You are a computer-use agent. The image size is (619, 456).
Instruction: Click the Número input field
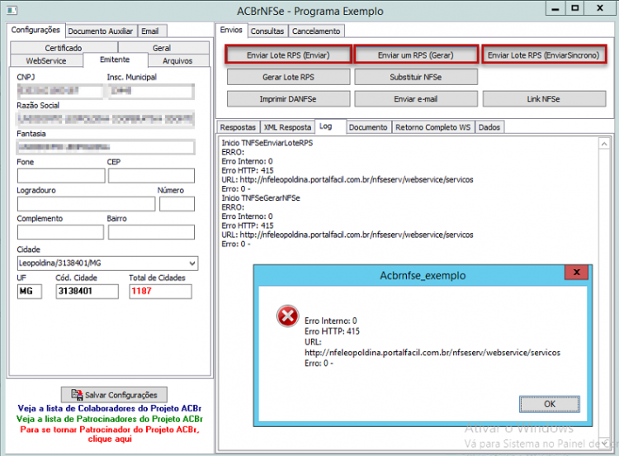click(x=177, y=204)
